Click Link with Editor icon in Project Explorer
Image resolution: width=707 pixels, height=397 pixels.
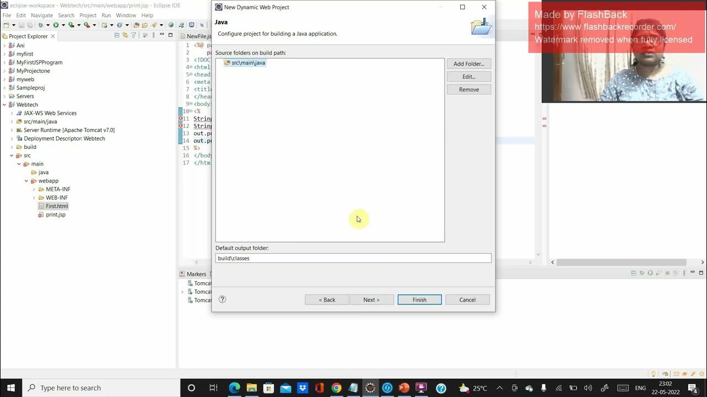[125, 35]
